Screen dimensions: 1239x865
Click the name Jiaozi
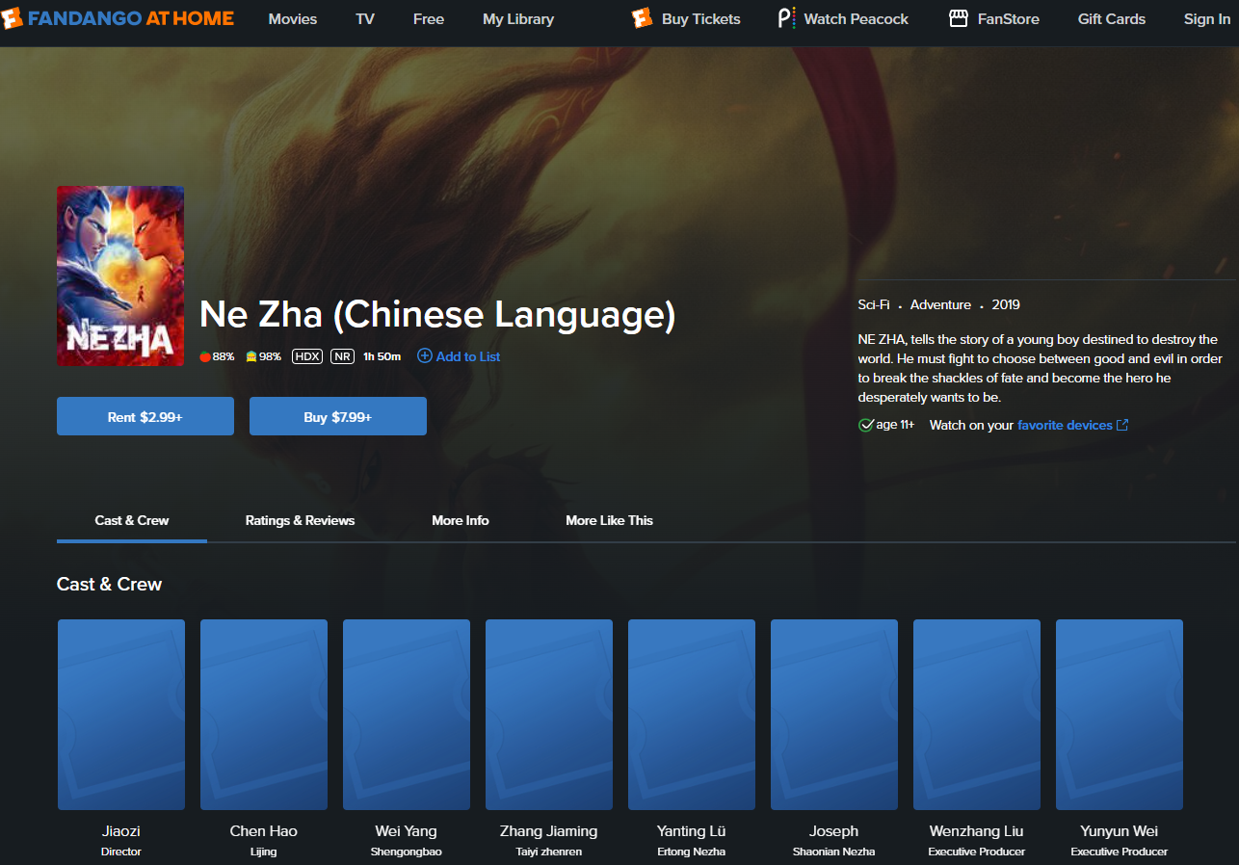coord(121,830)
